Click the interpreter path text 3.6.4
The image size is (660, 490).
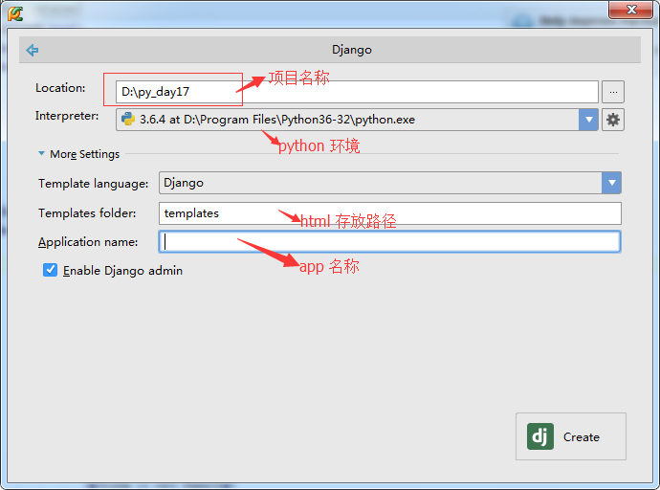pyautogui.click(x=277, y=120)
